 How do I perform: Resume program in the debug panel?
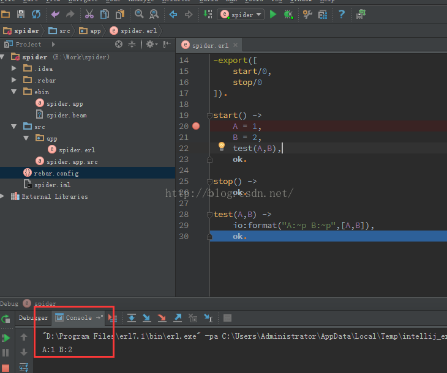[x=6, y=338]
